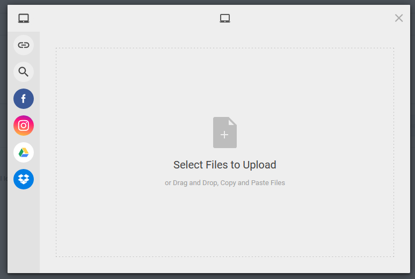The width and height of the screenshot is (415, 279).
Task: Click empty drop zone below hint text
Action: [x=225, y=225]
